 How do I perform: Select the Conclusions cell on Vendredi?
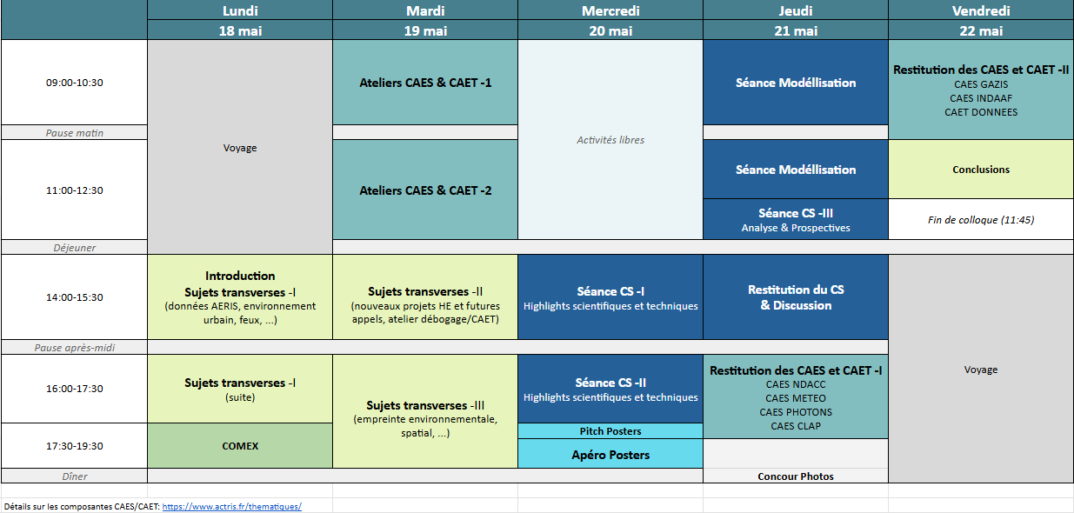[981, 170]
